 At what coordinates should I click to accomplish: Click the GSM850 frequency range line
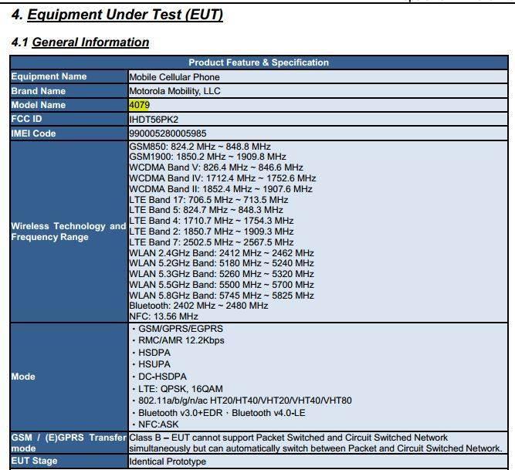point(200,146)
